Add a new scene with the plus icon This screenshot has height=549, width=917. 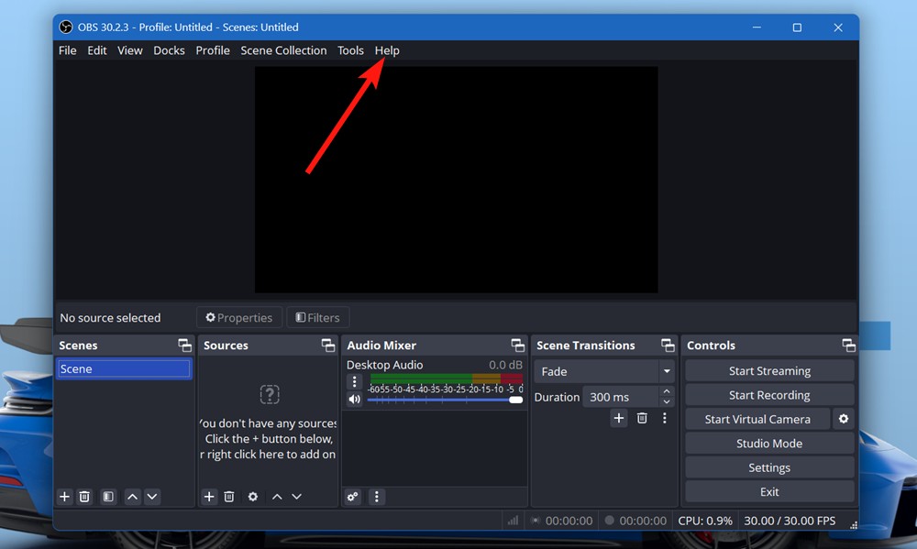[x=64, y=496]
